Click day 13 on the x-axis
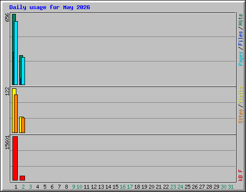 point(101,187)
